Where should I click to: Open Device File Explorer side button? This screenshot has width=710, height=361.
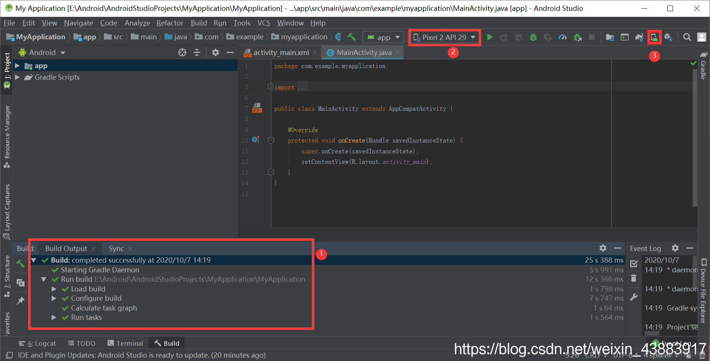tap(703, 290)
